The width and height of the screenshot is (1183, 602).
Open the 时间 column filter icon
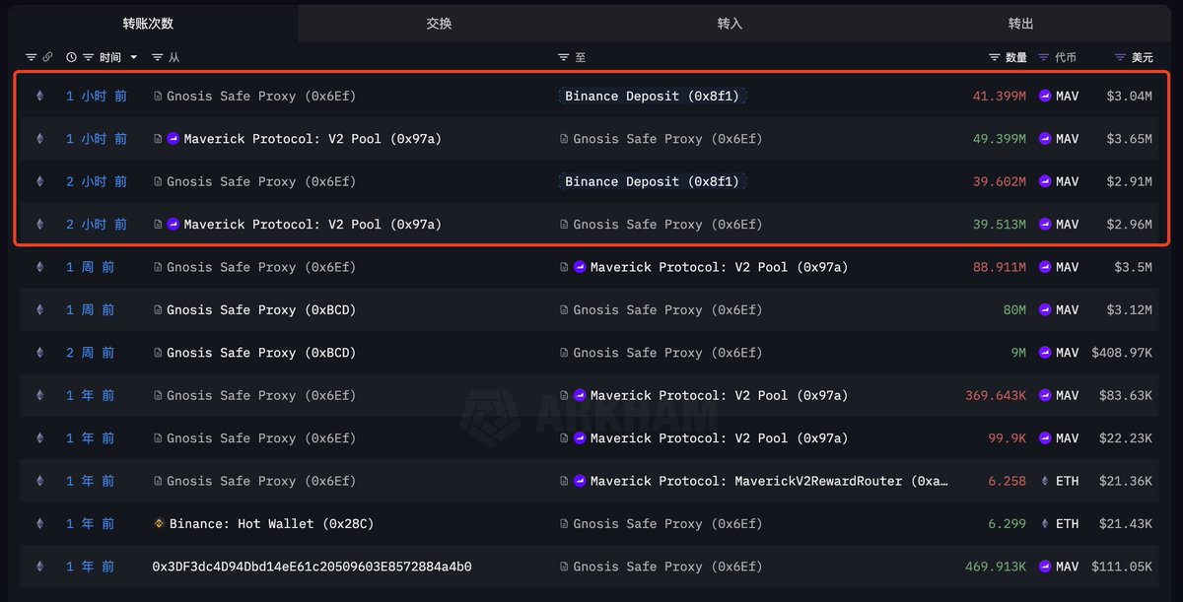[x=89, y=58]
